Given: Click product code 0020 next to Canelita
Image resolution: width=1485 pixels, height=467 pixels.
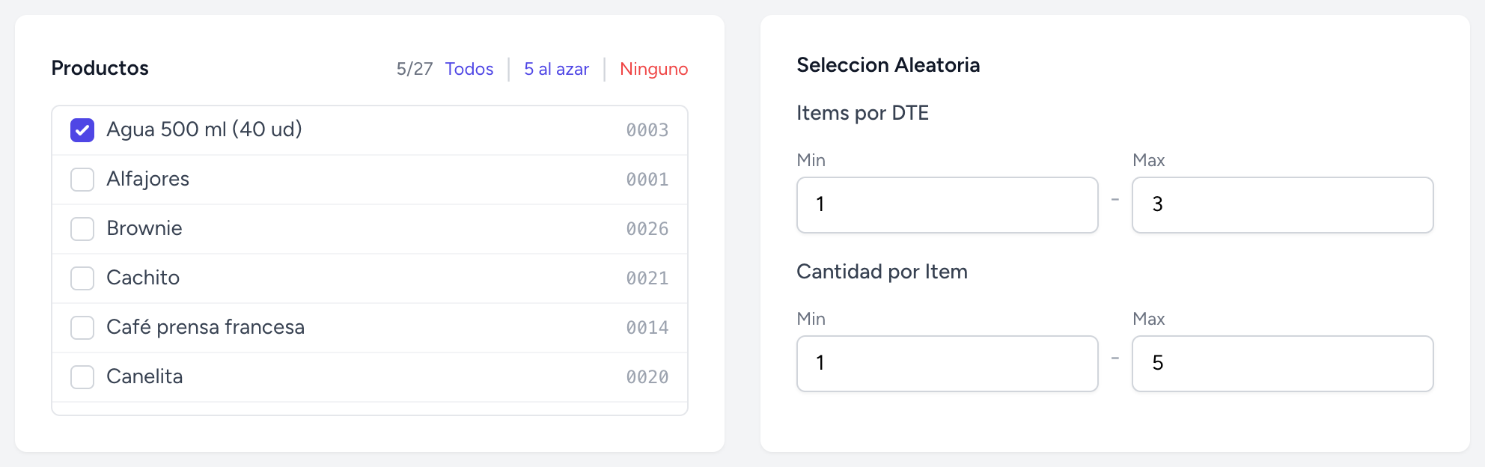Looking at the screenshot, I should 647,376.
